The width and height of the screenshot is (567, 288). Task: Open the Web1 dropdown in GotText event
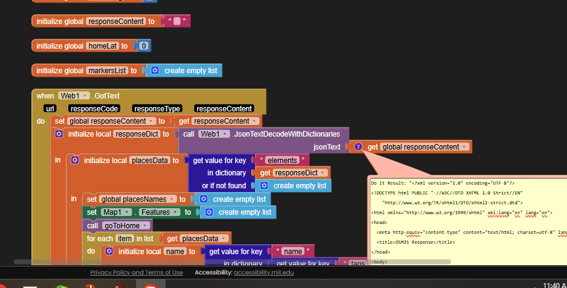point(85,96)
